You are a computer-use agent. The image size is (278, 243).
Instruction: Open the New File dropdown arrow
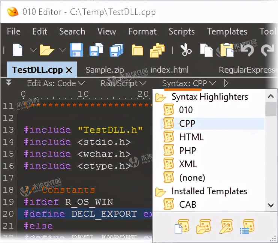tap(33, 50)
